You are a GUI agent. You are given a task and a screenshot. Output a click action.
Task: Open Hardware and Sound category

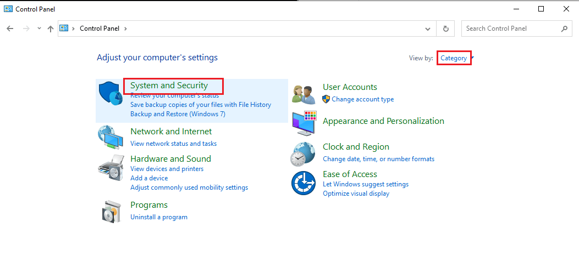170,159
